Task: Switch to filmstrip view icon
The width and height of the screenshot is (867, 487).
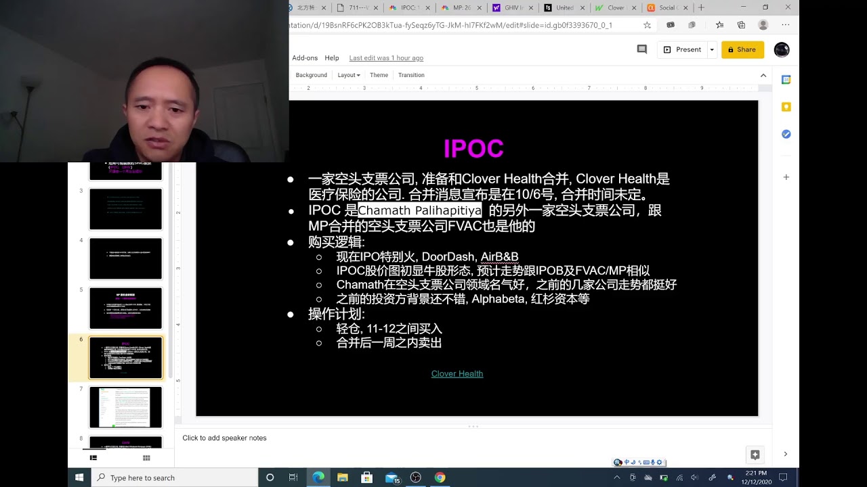Action: 94,458
